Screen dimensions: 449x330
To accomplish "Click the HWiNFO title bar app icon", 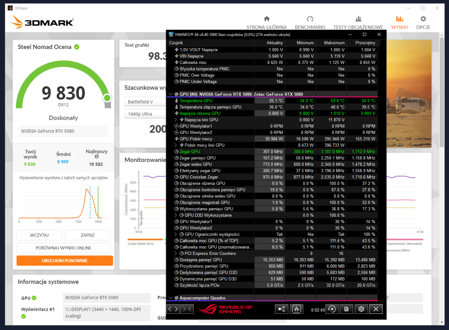I will 171,35.
